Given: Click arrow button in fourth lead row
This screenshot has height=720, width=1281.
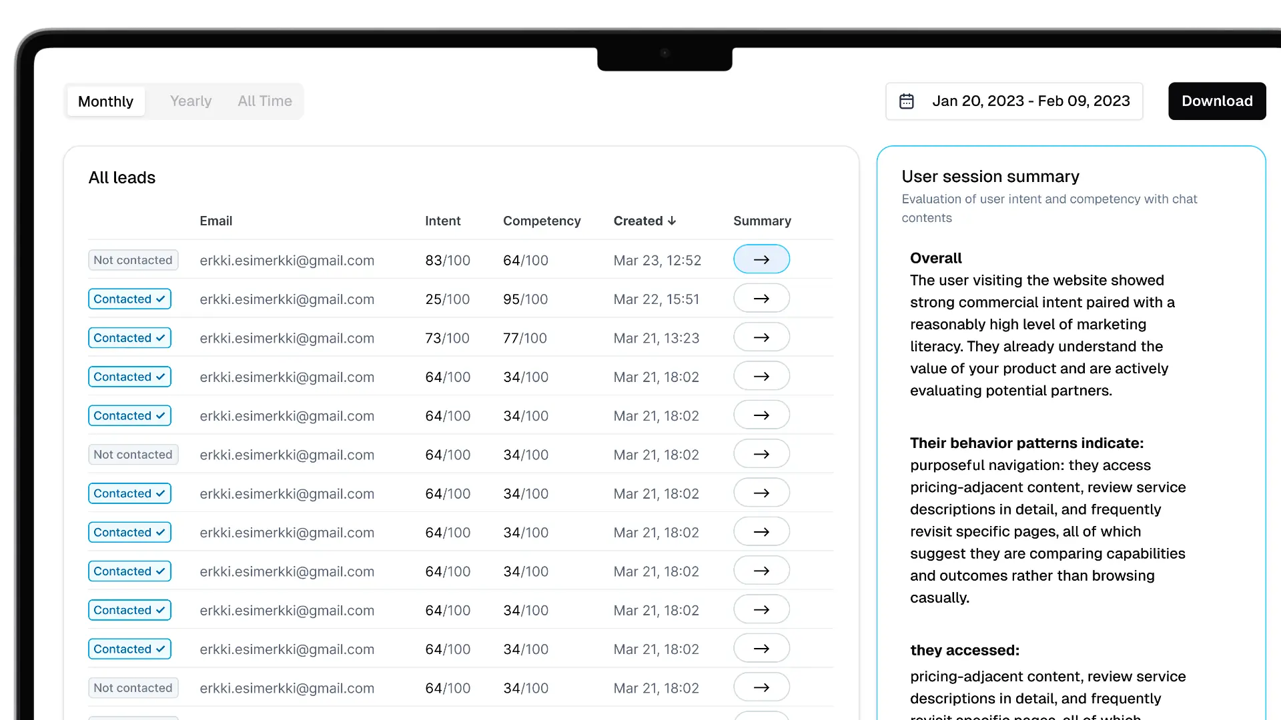Looking at the screenshot, I should click(761, 376).
